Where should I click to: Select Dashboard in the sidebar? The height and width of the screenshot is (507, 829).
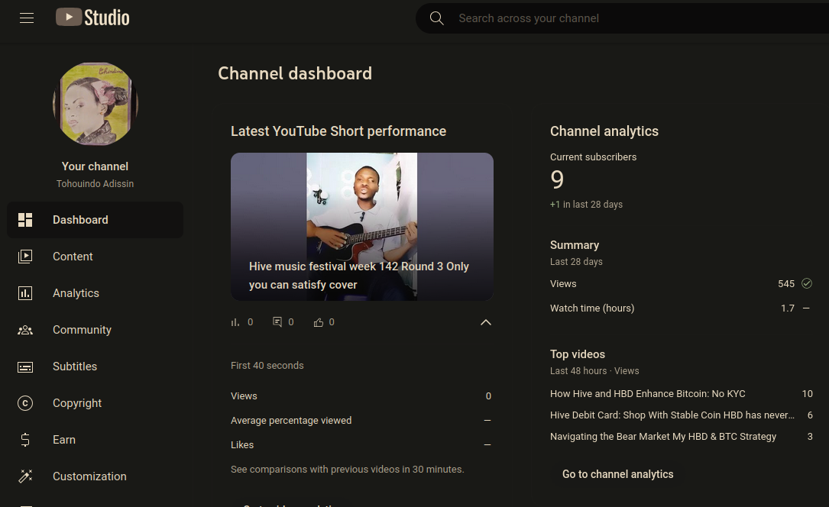[x=96, y=220]
